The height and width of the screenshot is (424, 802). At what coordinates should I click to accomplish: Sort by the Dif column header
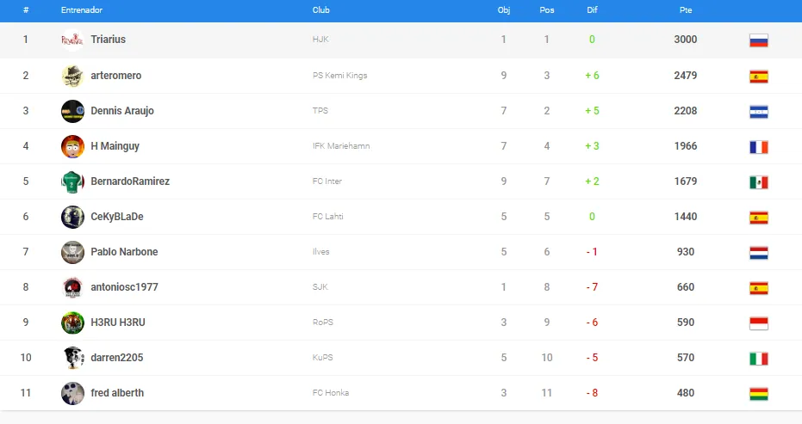pos(593,10)
